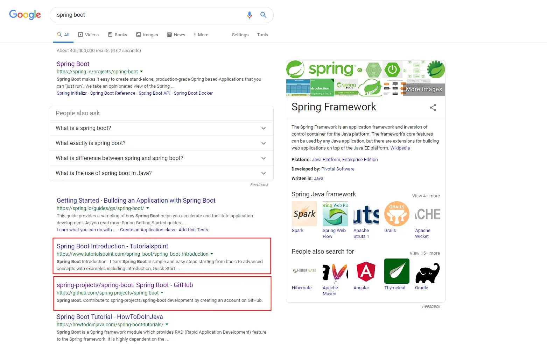Open dropdown arrow next to github.com URL
The width and height of the screenshot is (547, 349).
coord(162,293)
